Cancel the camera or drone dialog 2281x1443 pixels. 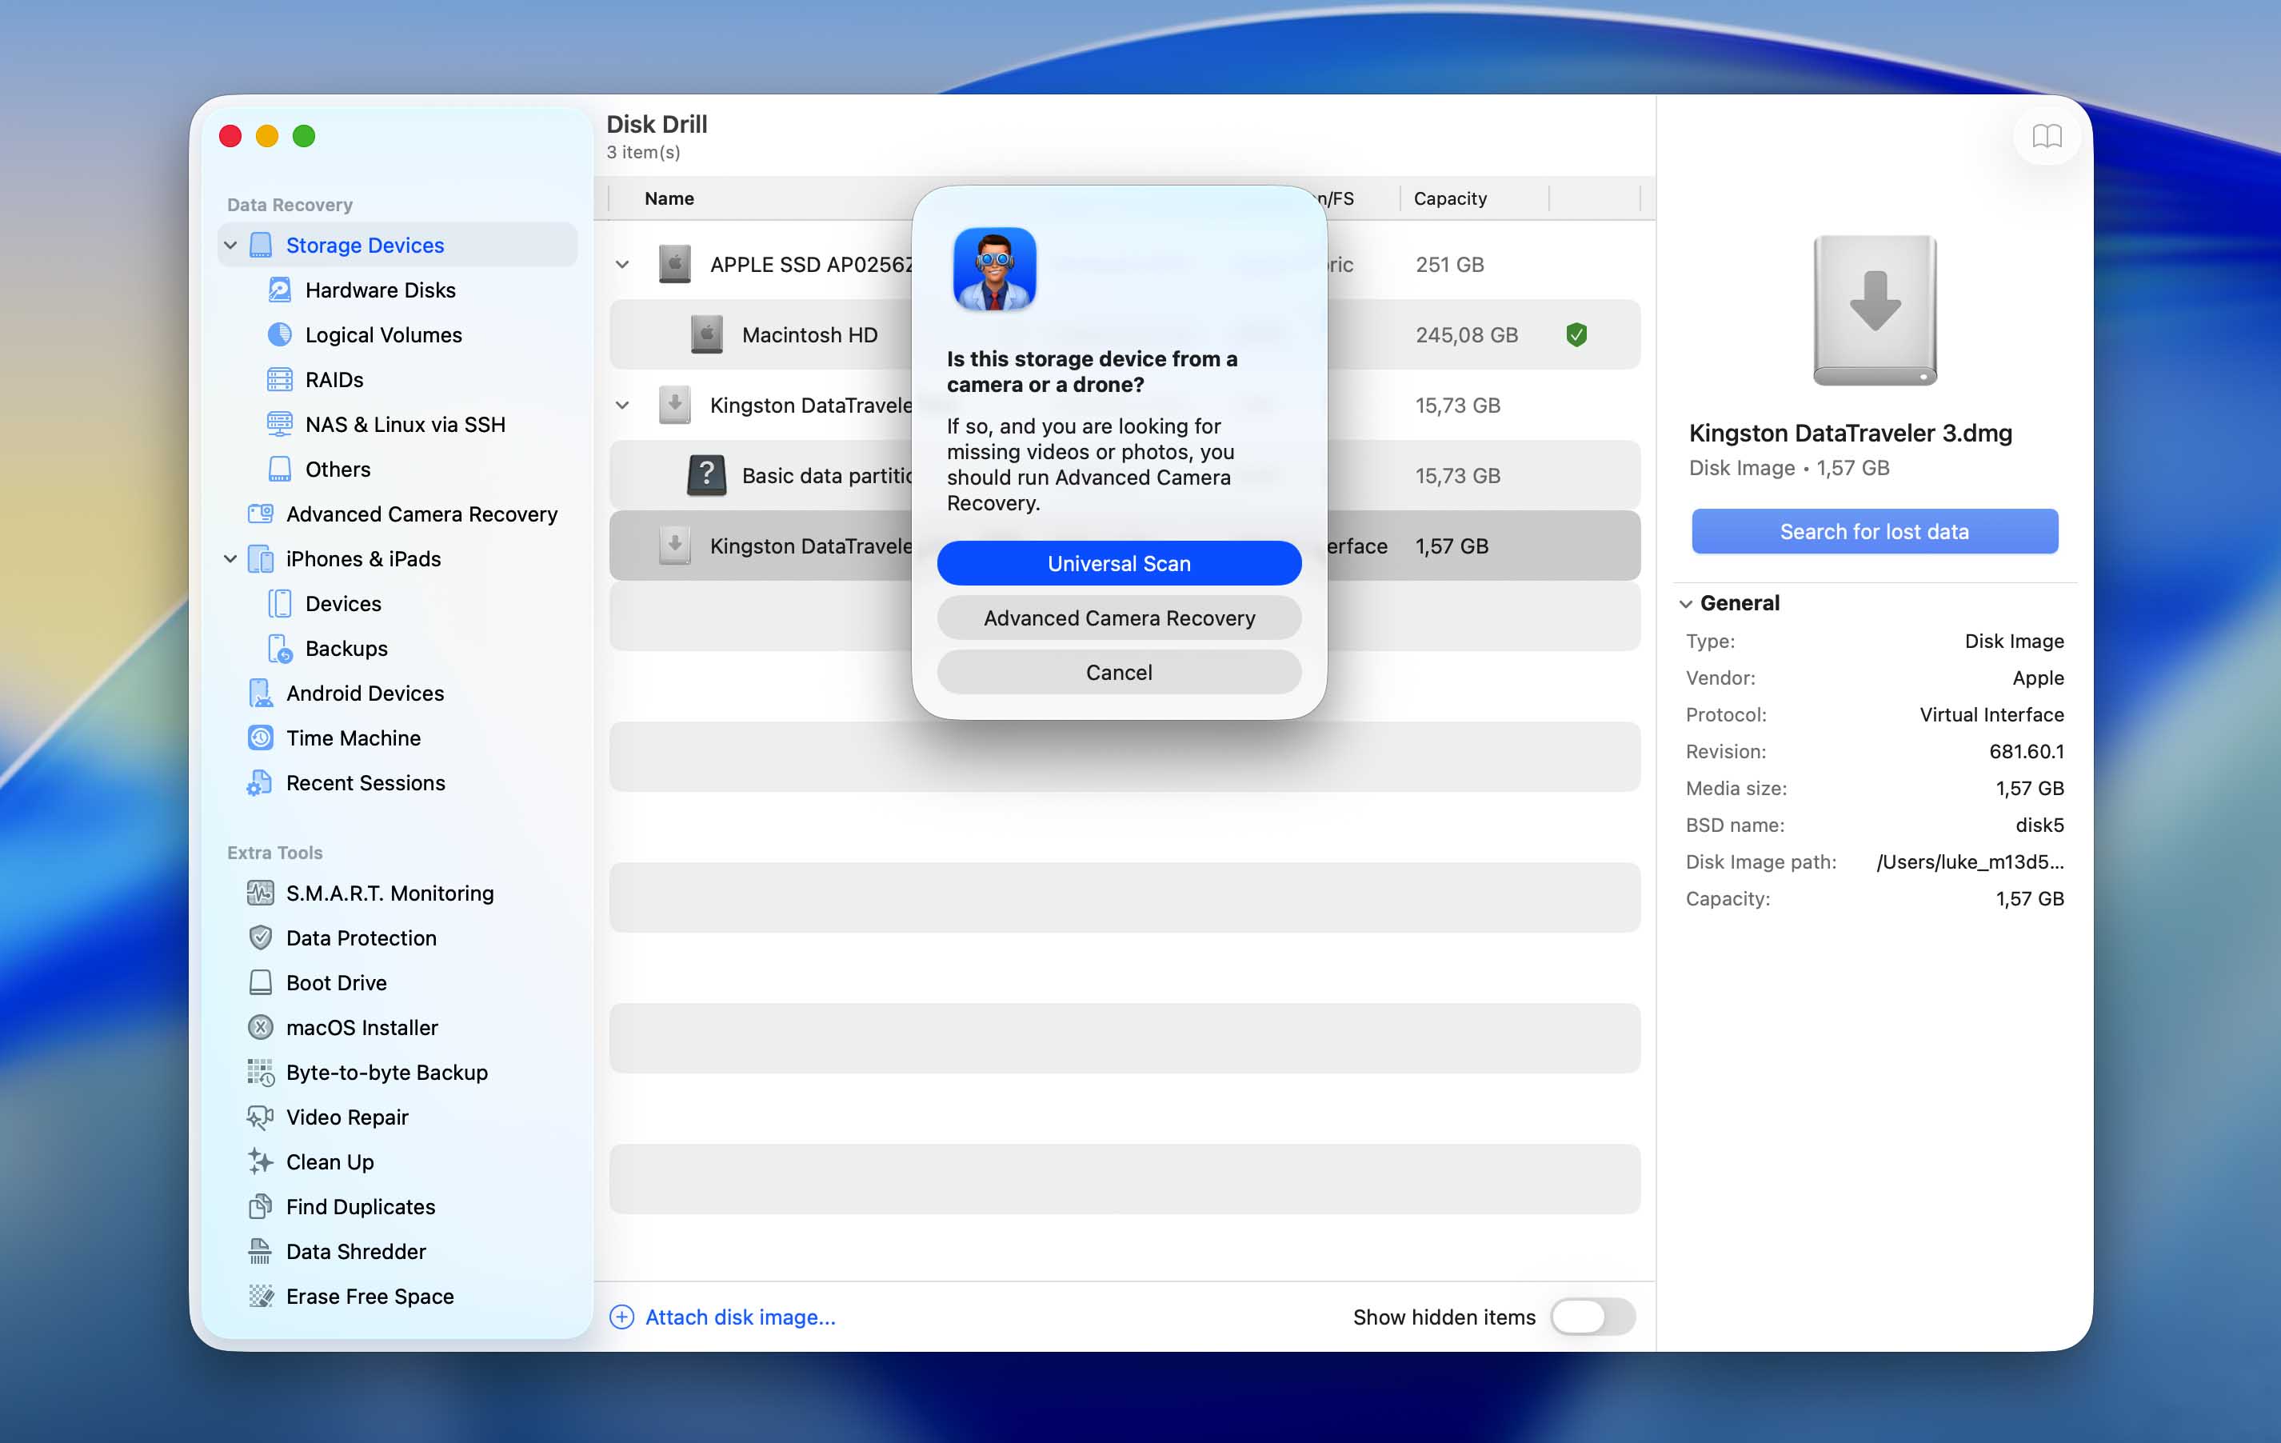[1119, 672]
